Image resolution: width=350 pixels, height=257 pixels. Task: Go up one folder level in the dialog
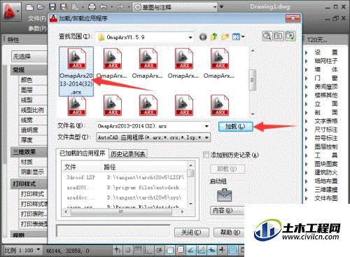tap(214, 36)
